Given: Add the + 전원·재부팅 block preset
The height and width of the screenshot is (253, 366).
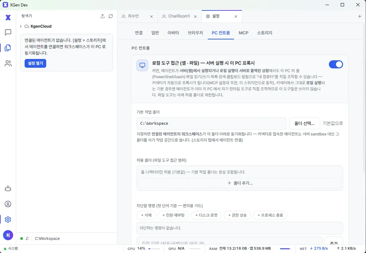Looking at the screenshot, I should point(173,215).
